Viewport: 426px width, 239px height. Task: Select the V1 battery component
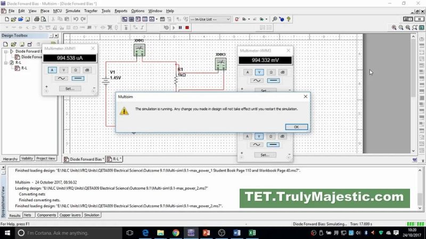pyautogui.click(x=106, y=81)
